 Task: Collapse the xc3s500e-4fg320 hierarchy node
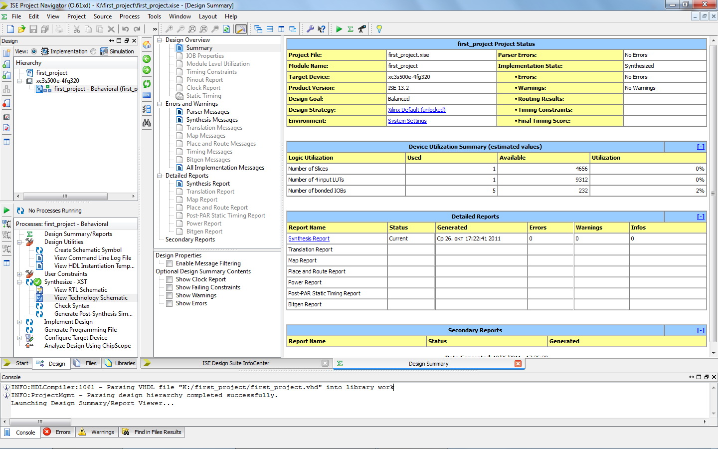point(19,80)
